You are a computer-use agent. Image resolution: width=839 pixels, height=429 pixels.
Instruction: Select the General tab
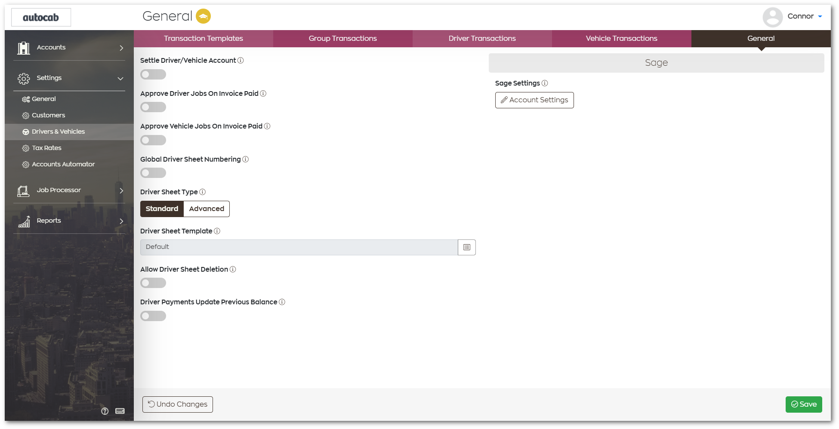pyautogui.click(x=761, y=38)
